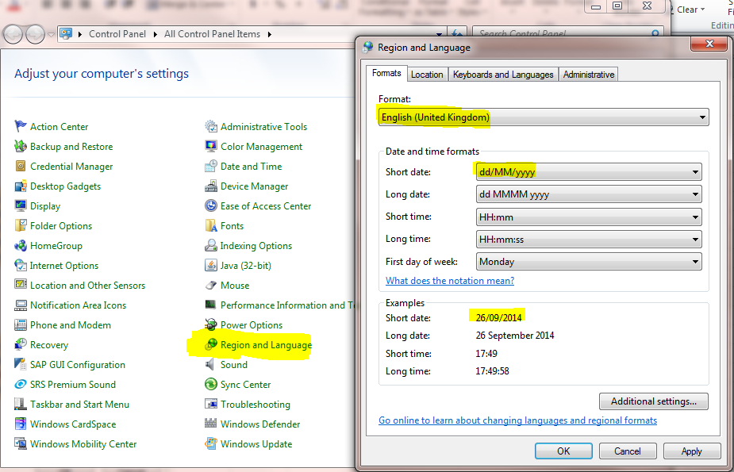Open the Power Options icon
This screenshot has width=734, height=472.
[211, 325]
